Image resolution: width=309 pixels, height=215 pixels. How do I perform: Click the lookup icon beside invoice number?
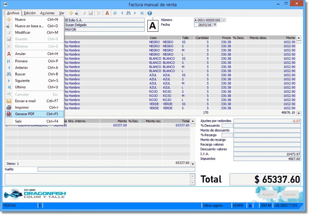pos(224,20)
